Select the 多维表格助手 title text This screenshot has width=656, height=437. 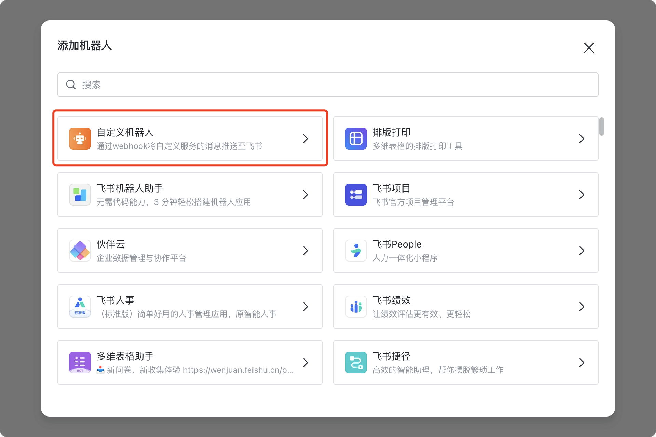pyautogui.click(x=125, y=356)
